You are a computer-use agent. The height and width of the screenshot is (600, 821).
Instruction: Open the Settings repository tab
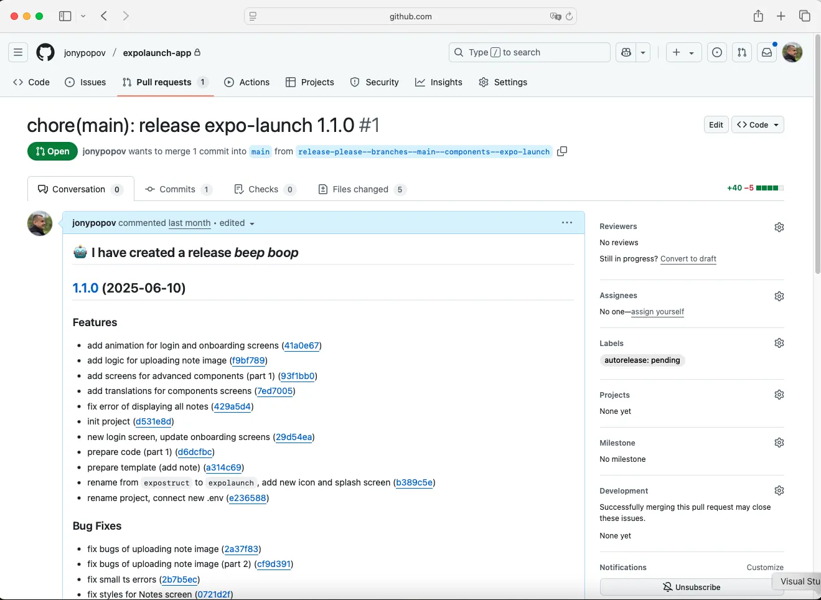tap(503, 82)
